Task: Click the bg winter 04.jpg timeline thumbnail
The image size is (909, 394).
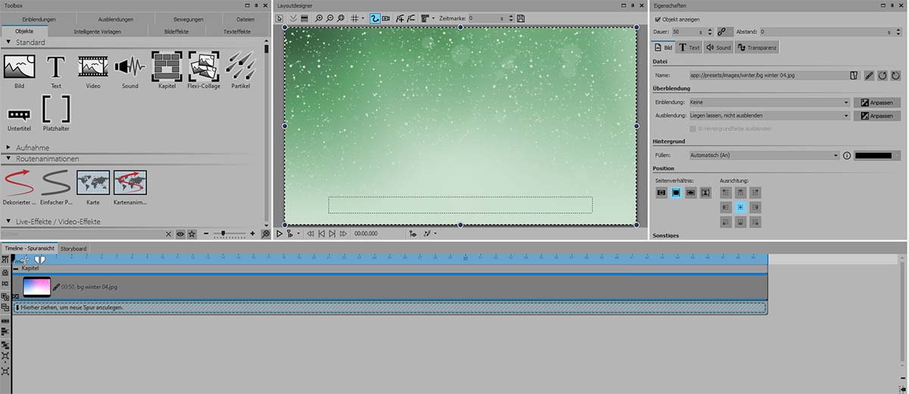Action: (37, 287)
